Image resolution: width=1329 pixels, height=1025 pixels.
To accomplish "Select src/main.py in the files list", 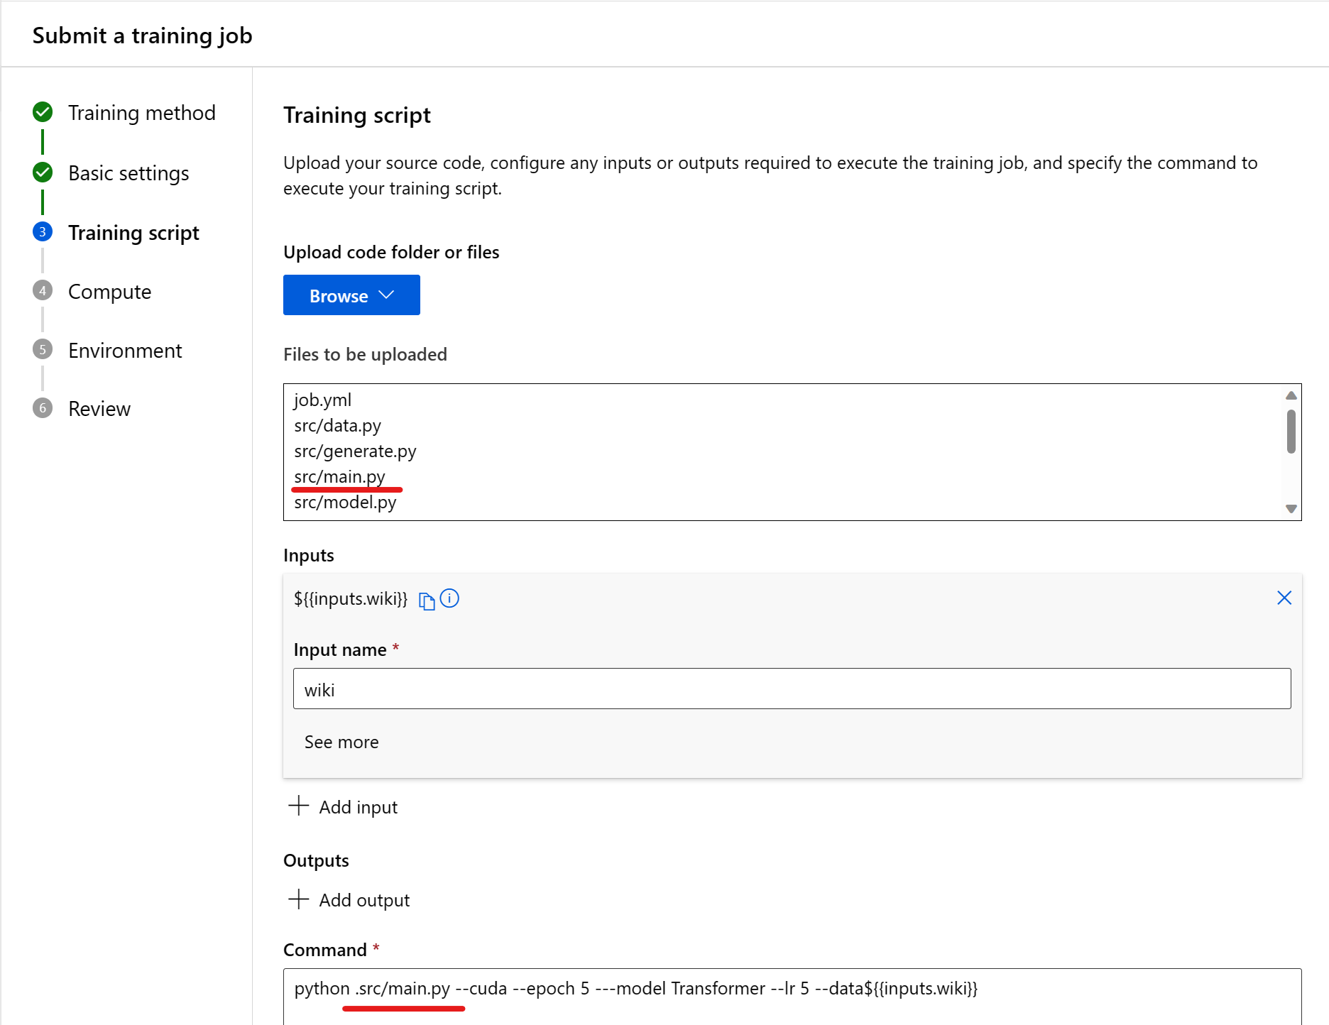I will click(339, 476).
